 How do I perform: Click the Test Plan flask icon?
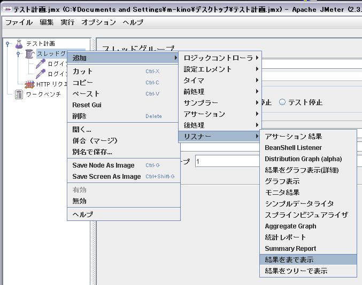(x=19, y=43)
